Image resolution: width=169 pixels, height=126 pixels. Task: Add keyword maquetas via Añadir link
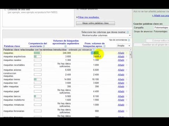tap(121, 53)
